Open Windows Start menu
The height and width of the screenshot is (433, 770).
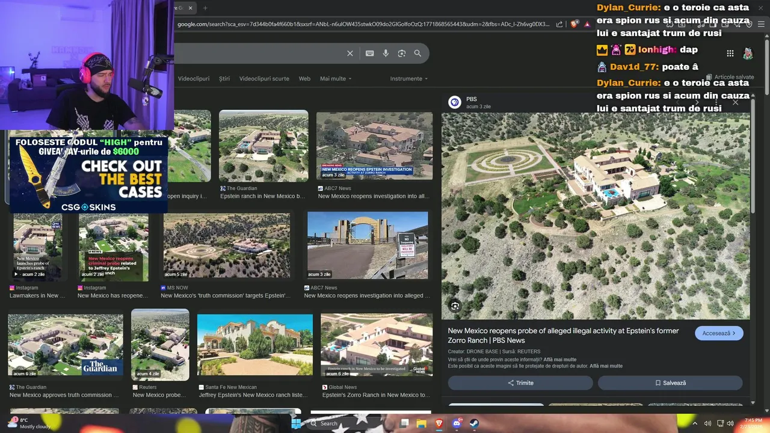296,423
